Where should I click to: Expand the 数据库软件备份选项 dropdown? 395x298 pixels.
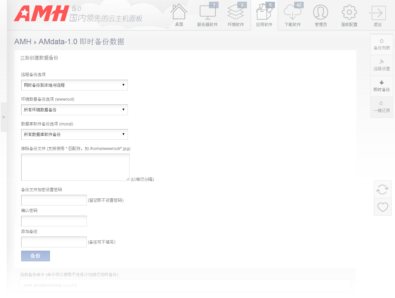(74, 134)
